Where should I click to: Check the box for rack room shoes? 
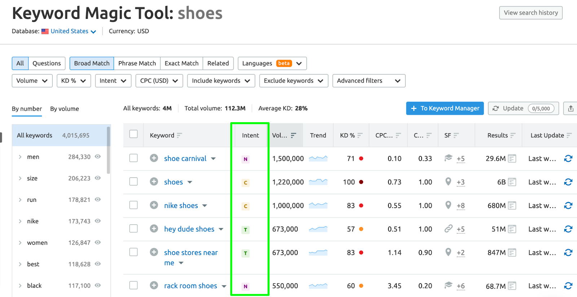point(133,285)
